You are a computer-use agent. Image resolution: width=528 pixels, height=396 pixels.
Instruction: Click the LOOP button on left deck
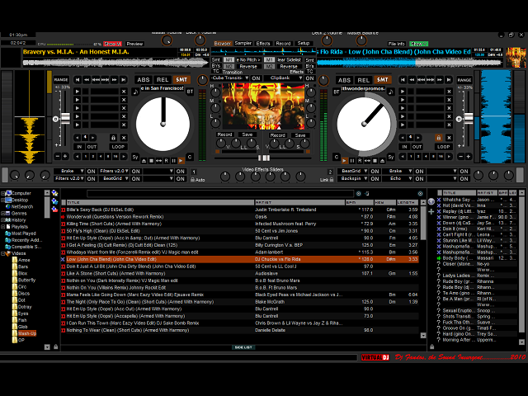[118, 147]
